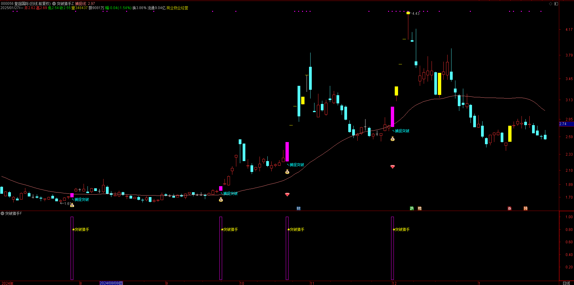Screen dimensions: 574x285
Task: Click the 突破猎手Z indicator name
Action: point(65,4)
